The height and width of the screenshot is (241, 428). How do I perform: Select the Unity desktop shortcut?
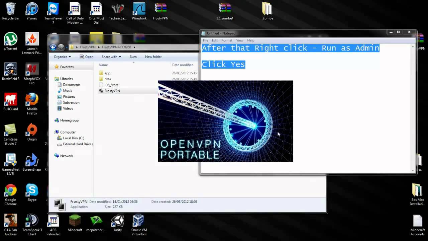pyautogui.click(x=118, y=223)
